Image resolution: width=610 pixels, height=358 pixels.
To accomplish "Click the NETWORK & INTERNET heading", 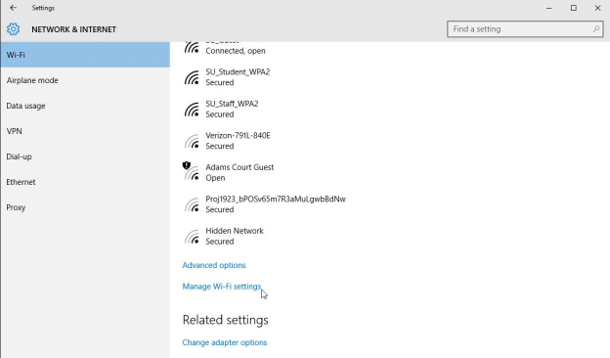I will 74,29.
